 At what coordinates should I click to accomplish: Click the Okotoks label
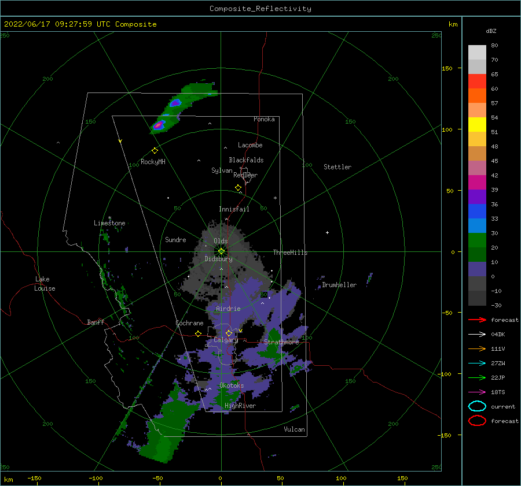(x=232, y=385)
